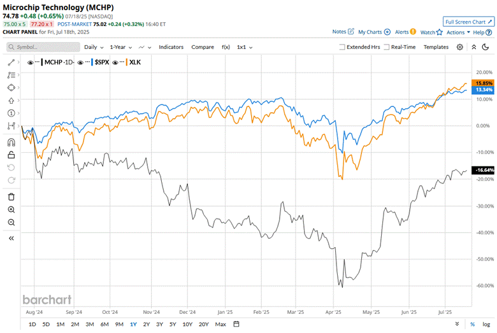This screenshot has width=497, height=333.
Task: Collapse the drawing tools sidebar
Action: click(11, 238)
